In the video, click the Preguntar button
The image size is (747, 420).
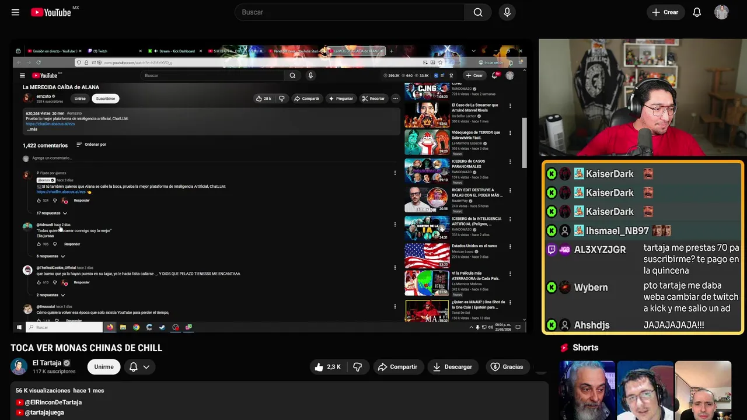[x=341, y=99]
